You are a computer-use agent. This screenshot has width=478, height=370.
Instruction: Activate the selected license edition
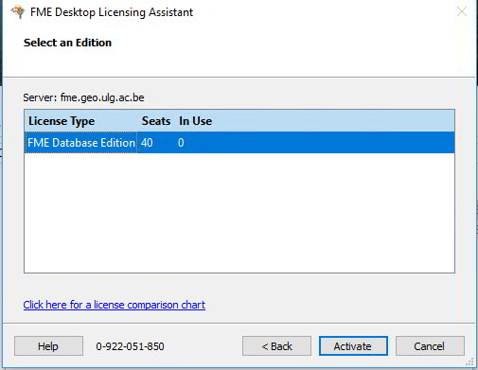353,346
